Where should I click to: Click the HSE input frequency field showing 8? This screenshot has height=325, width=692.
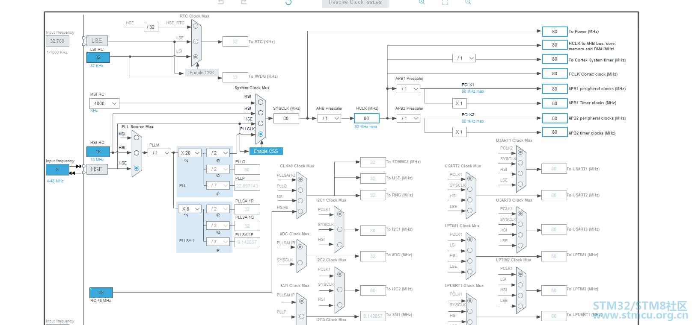pos(57,170)
